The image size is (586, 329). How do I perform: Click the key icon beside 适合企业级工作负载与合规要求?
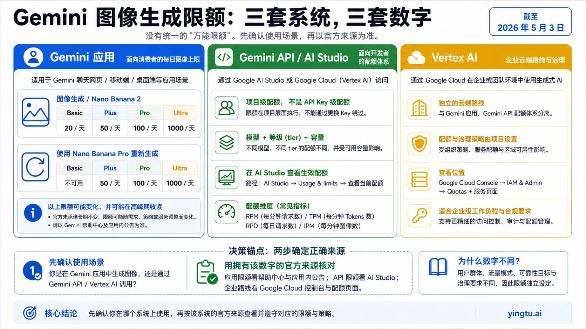(x=420, y=216)
